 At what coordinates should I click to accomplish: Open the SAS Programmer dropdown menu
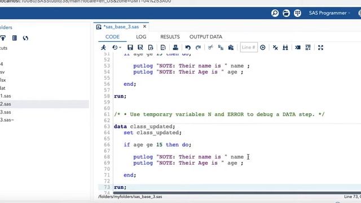tap(329, 13)
